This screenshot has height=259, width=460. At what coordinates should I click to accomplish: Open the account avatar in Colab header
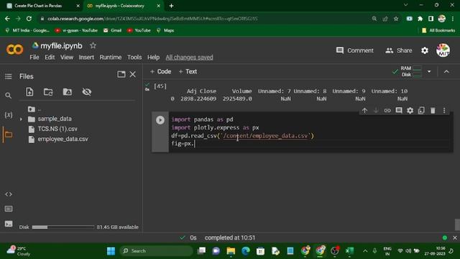point(443,50)
